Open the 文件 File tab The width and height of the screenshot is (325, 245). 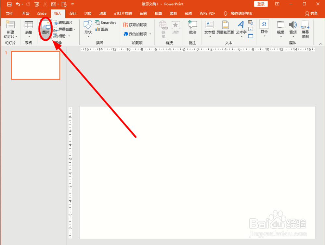(9, 13)
